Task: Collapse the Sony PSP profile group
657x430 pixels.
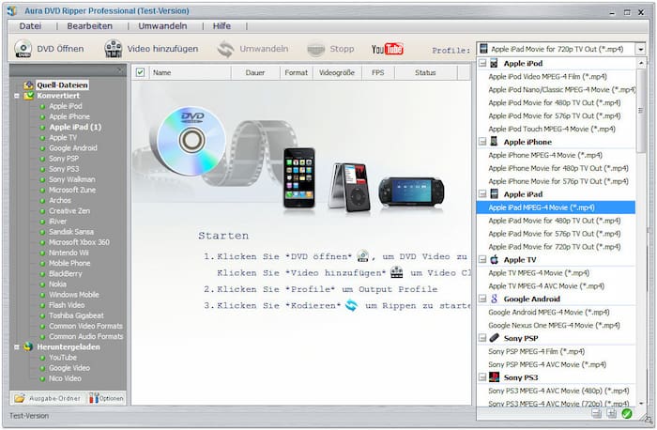Action: (482, 338)
